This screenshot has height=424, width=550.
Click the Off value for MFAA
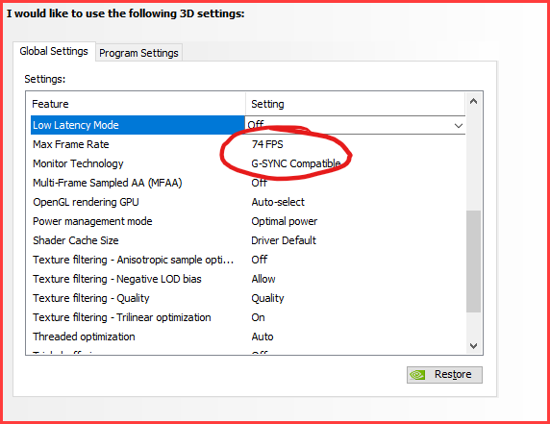click(x=260, y=183)
